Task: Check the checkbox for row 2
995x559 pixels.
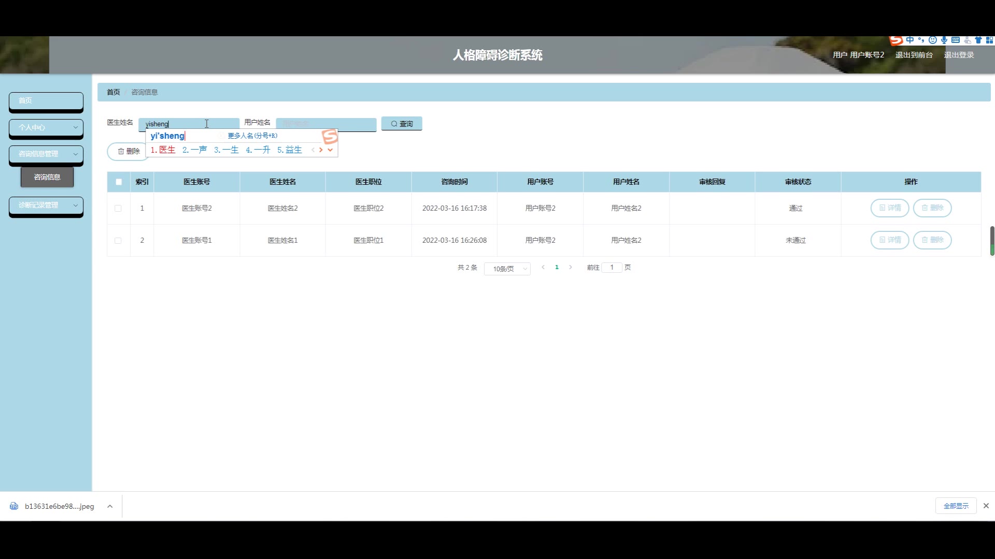Action: tap(118, 240)
